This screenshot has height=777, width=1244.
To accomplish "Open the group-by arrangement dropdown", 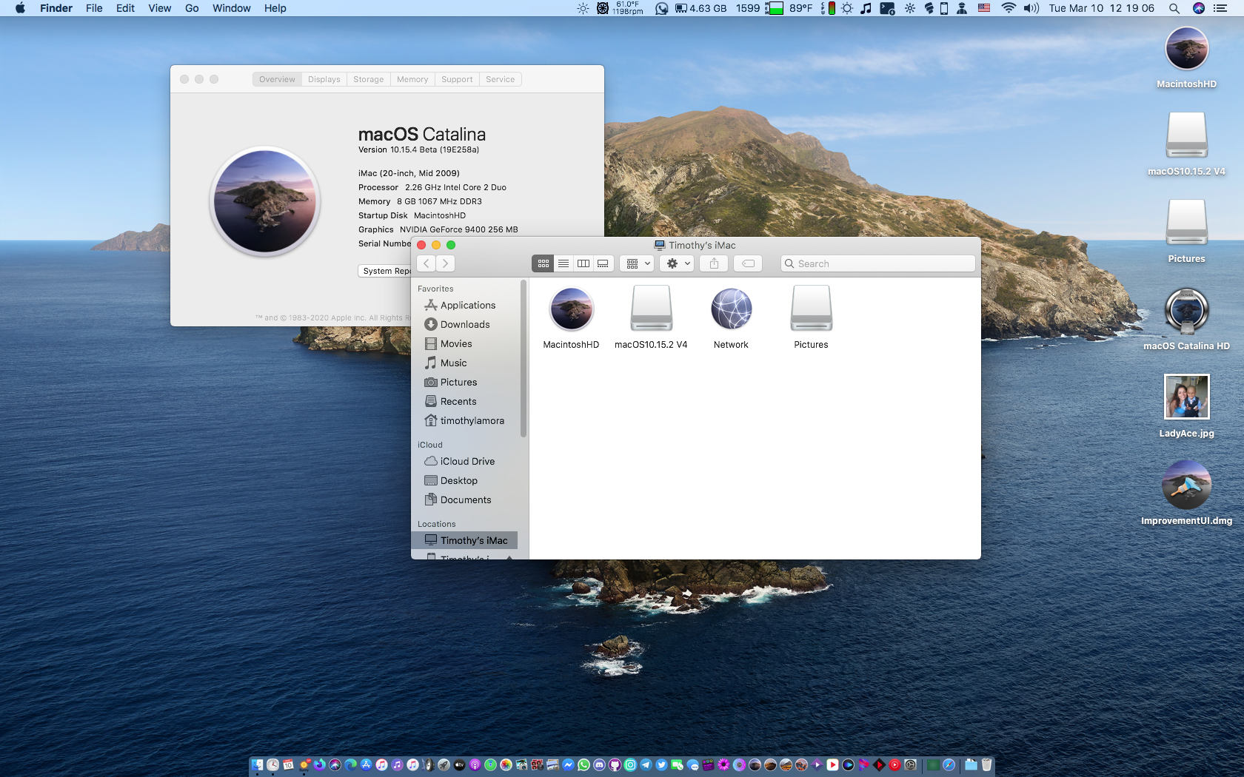I will pyautogui.click(x=638, y=263).
